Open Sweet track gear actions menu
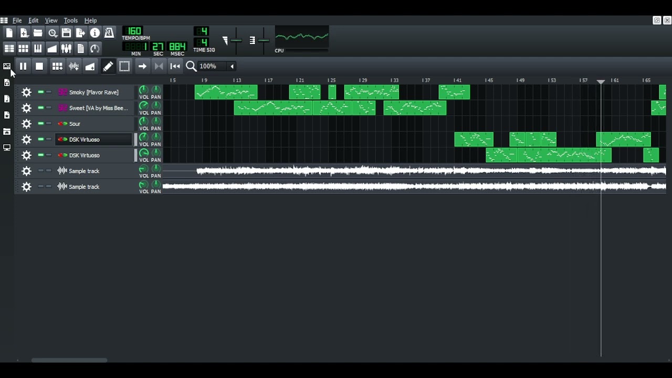Screen dimensions: 672x378 (27, 108)
